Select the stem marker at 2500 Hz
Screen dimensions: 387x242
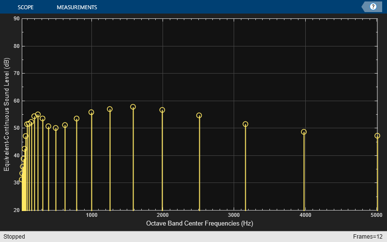tap(199, 115)
